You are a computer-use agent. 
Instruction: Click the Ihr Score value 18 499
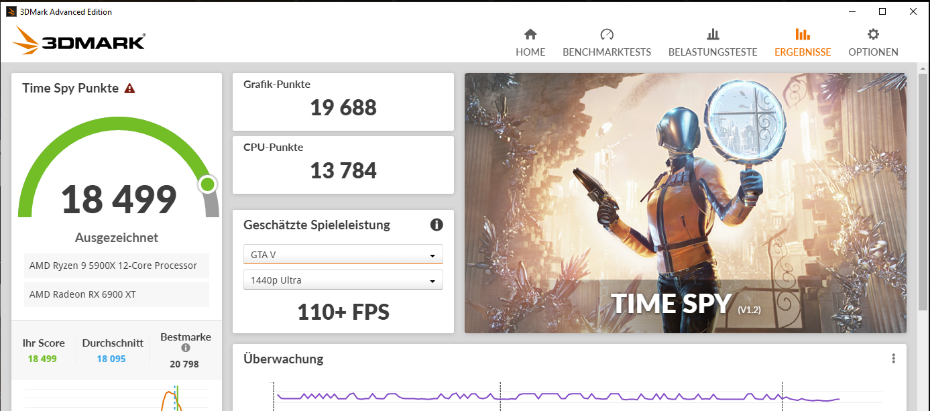(42, 359)
